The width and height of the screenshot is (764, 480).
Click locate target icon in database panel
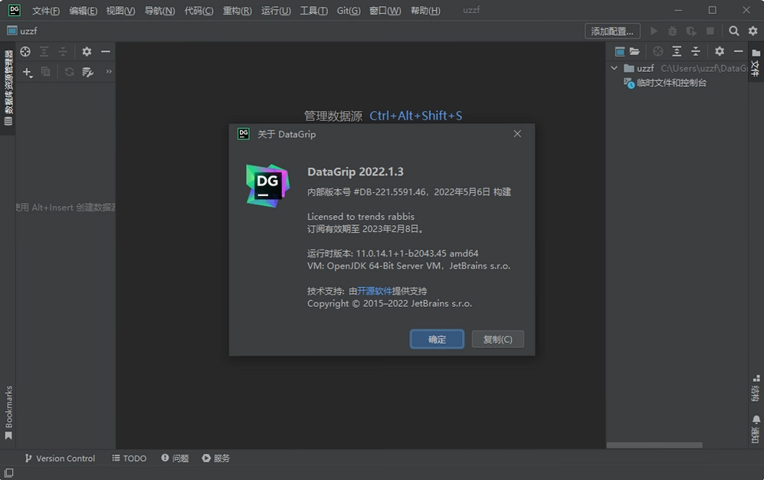[x=25, y=51]
